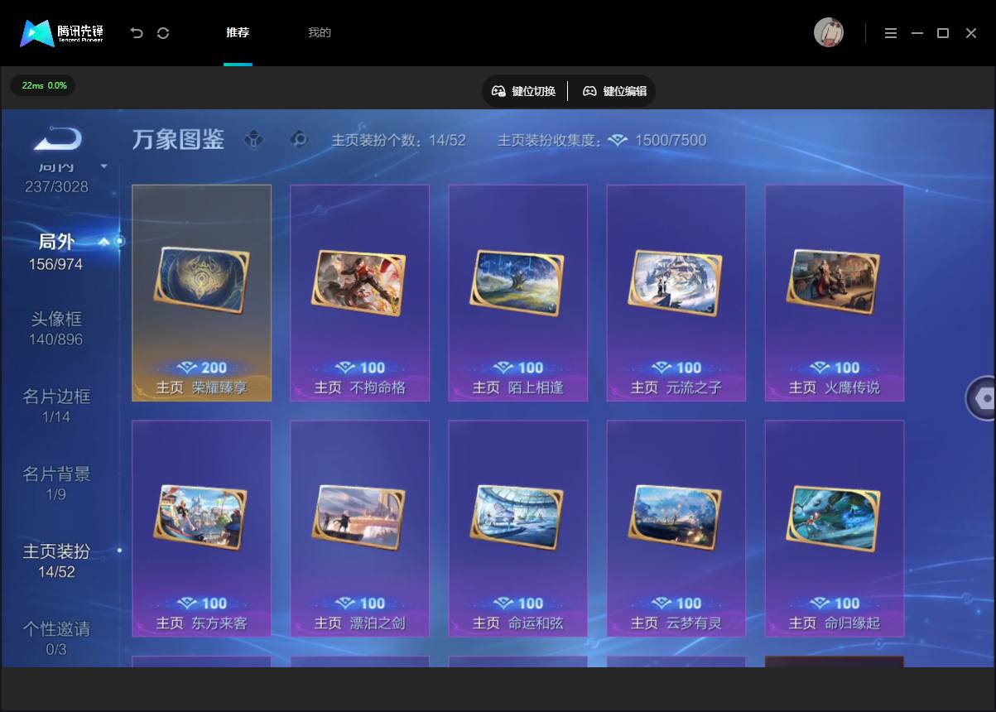Select 主页装扮 14/52 in sidebar
Screen dimensions: 996x712
pyautogui.click(x=56, y=560)
